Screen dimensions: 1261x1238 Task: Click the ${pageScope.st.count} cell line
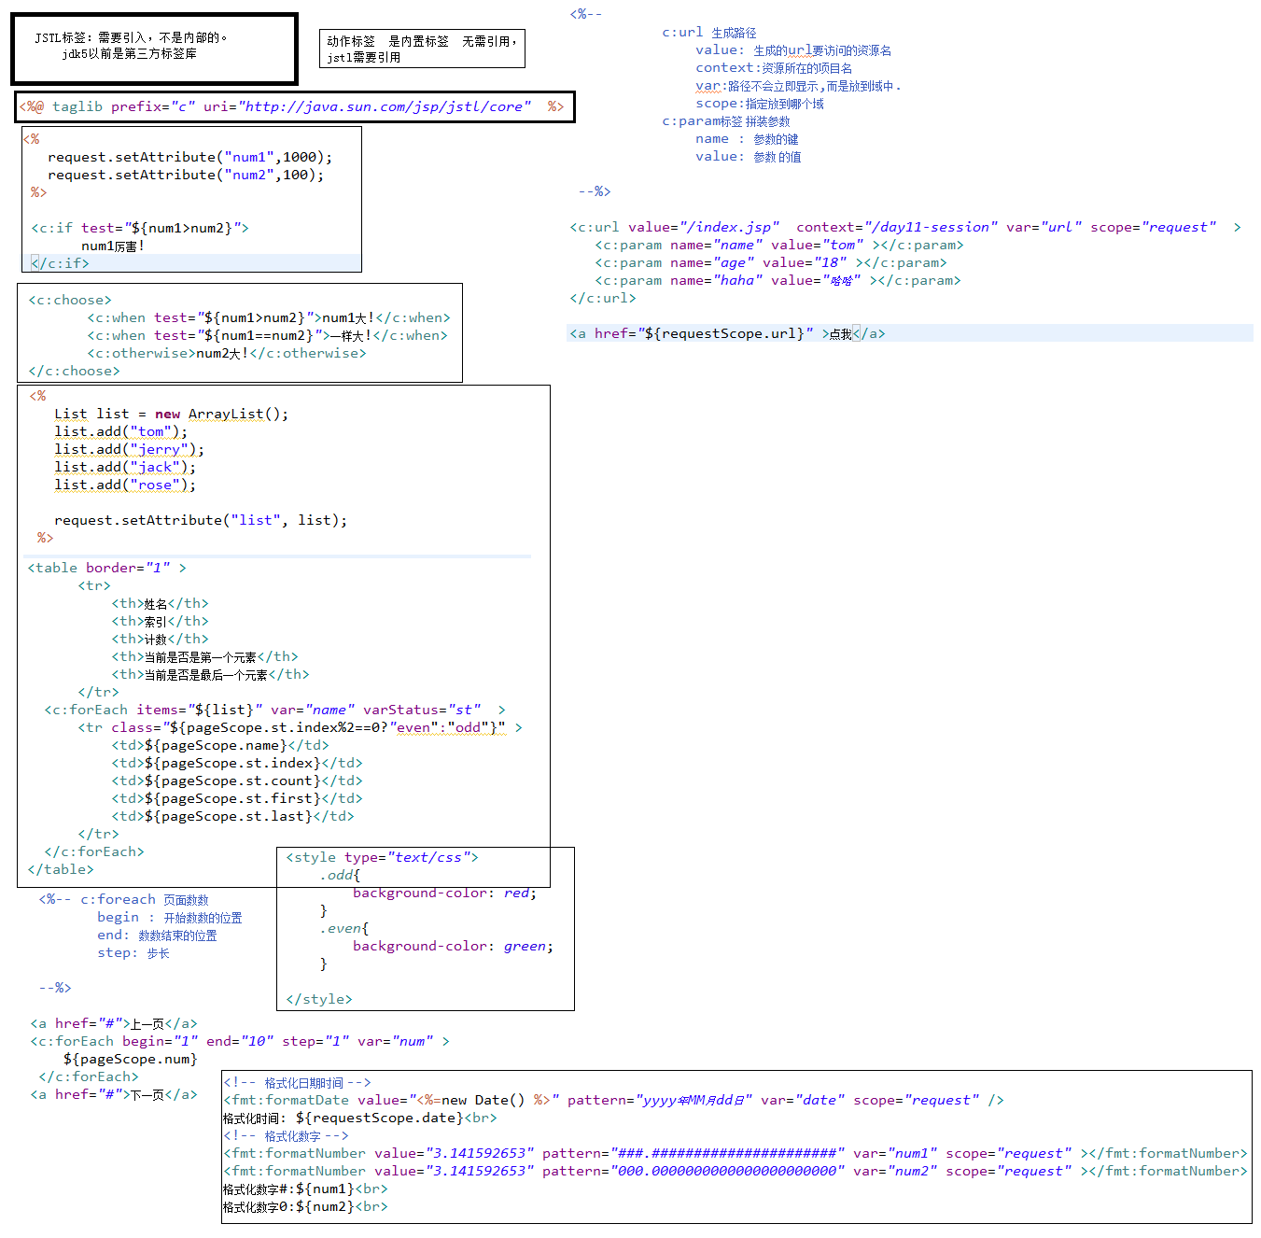point(237,781)
